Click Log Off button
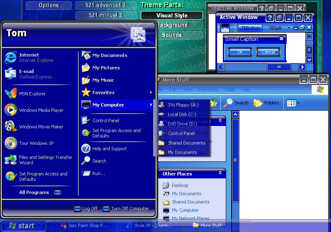 point(86,208)
